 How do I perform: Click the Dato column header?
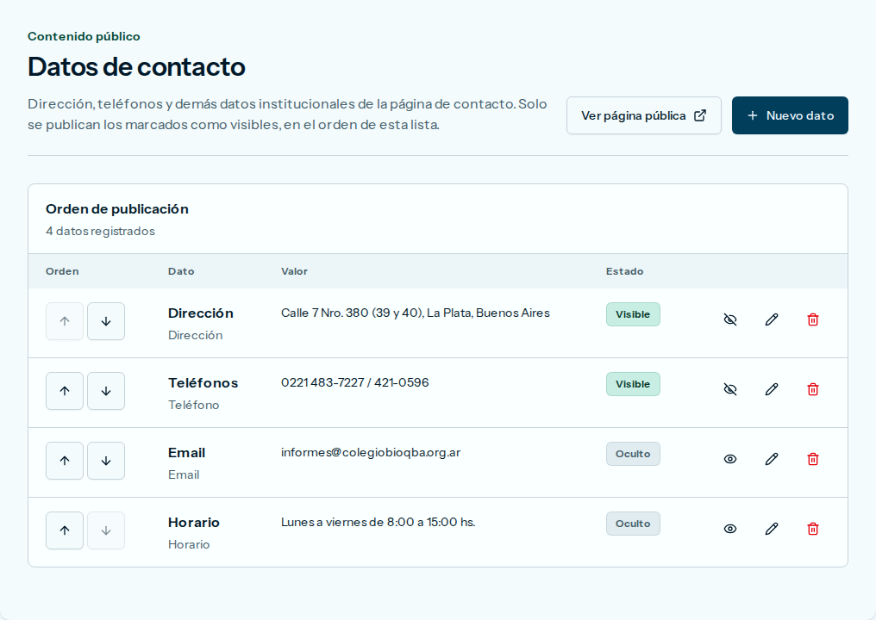[x=181, y=271]
